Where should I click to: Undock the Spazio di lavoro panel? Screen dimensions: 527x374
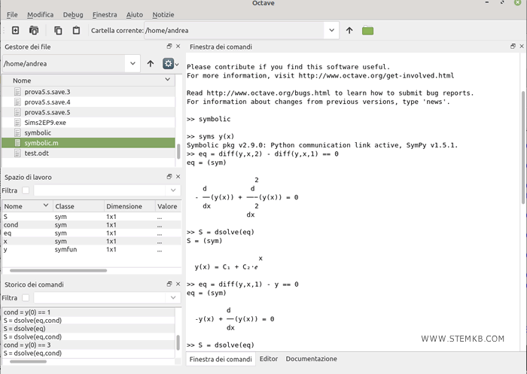[x=169, y=175]
